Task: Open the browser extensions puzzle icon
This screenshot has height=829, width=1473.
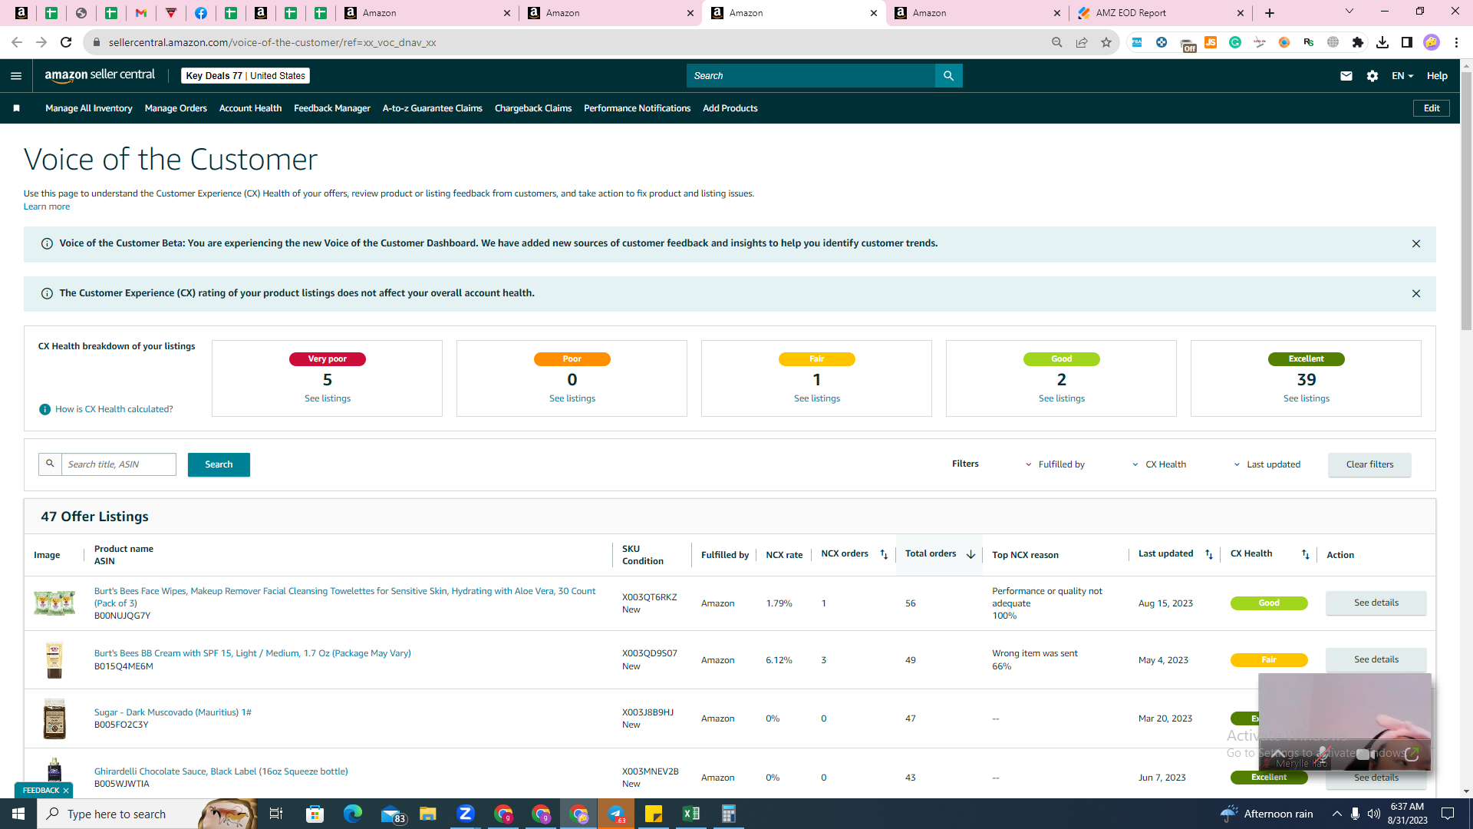Action: click(x=1358, y=42)
